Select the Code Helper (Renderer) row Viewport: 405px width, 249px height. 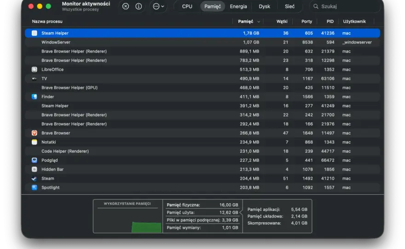(x=202, y=151)
